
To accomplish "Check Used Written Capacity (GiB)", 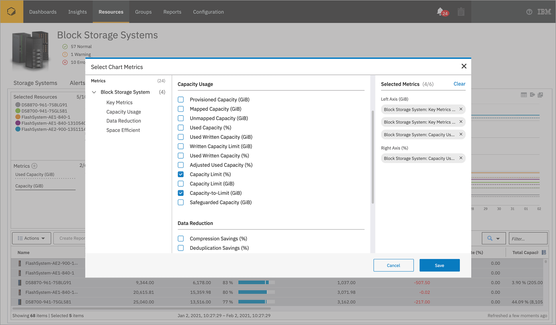I will point(181,137).
